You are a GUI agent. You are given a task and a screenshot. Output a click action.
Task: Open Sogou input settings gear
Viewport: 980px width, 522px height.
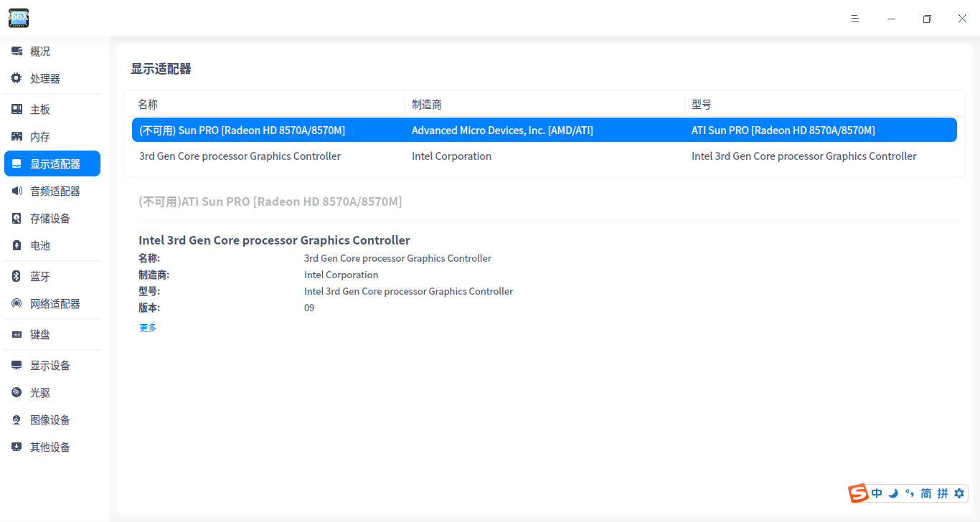pos(959,493)
